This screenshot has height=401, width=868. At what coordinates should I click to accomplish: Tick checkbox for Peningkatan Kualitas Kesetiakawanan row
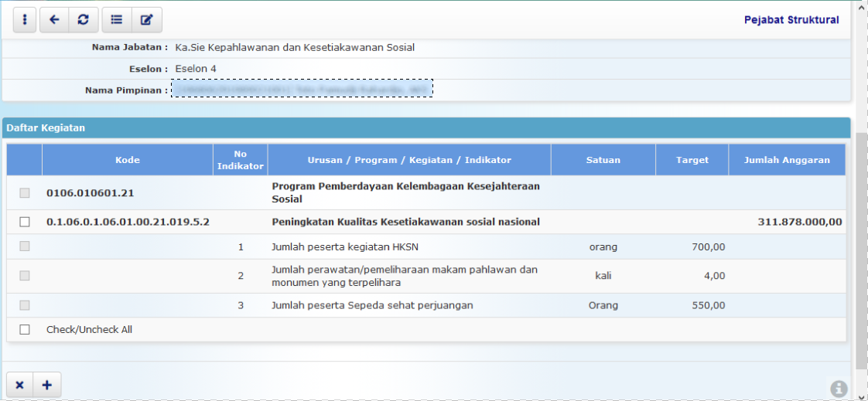pyautogui.click(x=25, y=222)
